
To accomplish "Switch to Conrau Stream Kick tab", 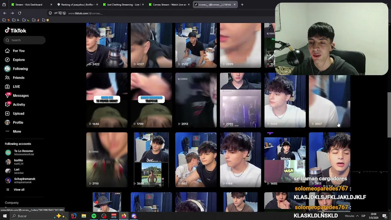I will [170, 5].
